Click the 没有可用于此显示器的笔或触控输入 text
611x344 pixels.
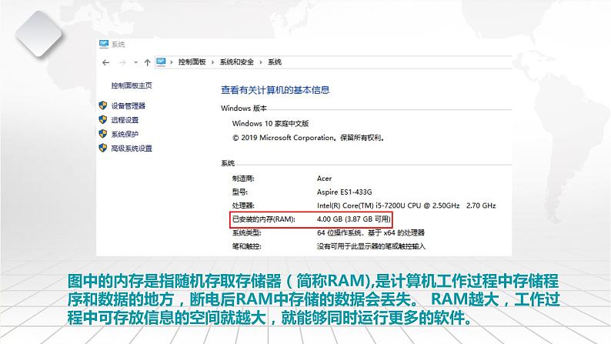371,246
